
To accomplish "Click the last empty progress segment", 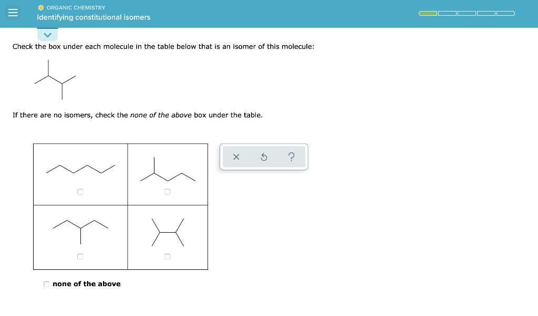I will 505,13.
